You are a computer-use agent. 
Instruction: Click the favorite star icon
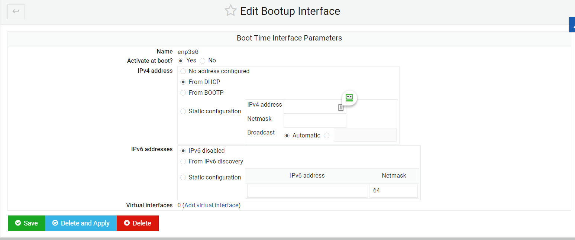tap(230, 11)
